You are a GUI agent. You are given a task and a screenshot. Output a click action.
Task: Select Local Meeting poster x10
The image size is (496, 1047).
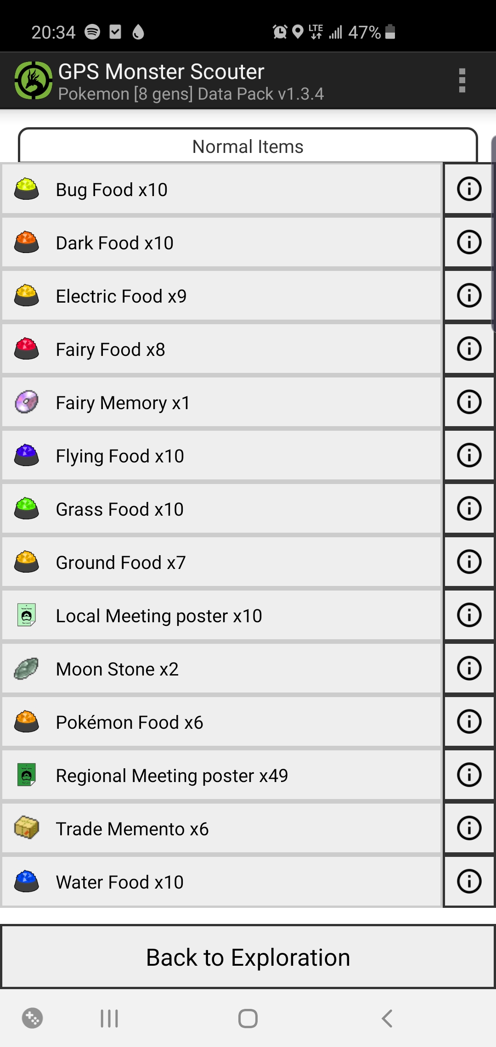tap(221, 615)
